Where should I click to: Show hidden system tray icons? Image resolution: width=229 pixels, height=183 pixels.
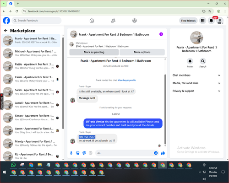[200, 172]
